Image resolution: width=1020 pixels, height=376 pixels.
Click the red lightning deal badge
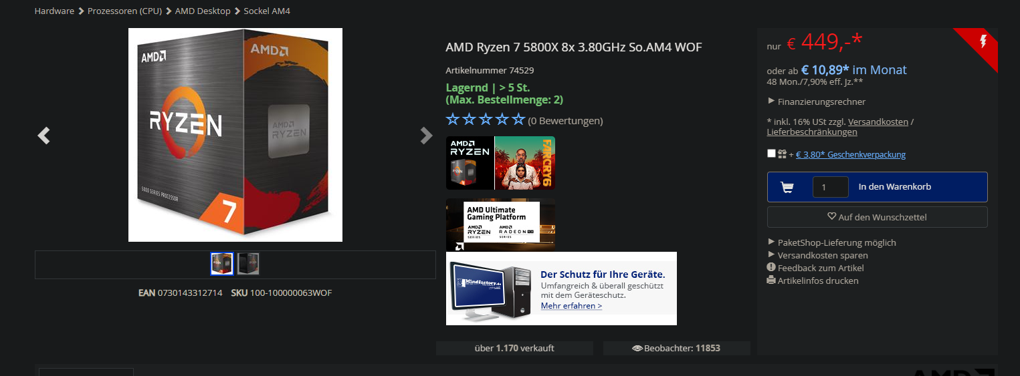[x=981, y=44]
